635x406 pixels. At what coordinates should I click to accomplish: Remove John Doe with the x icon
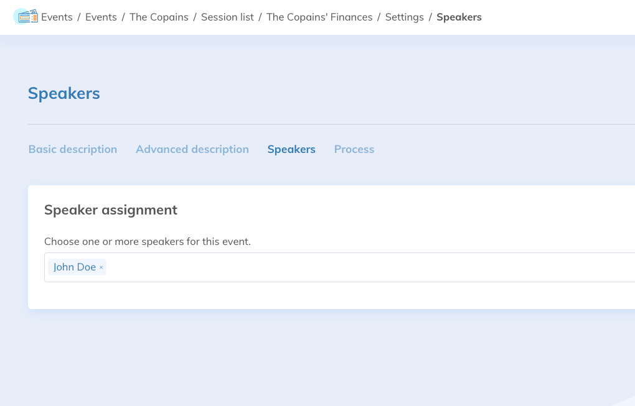pyautogui.click(x=101, y=267)
